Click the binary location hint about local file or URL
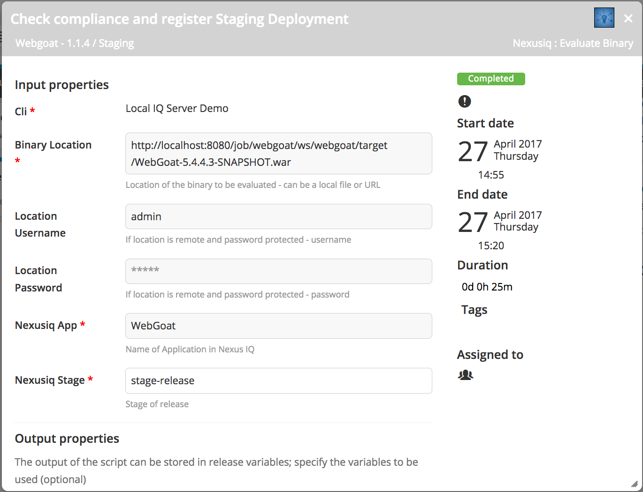The height and width of the screenshot is (492, 643). [x=253, y=185]
